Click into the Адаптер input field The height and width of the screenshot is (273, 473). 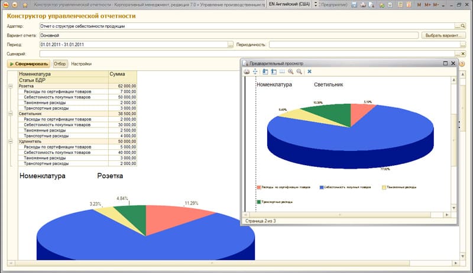click(x=247, y=26)
